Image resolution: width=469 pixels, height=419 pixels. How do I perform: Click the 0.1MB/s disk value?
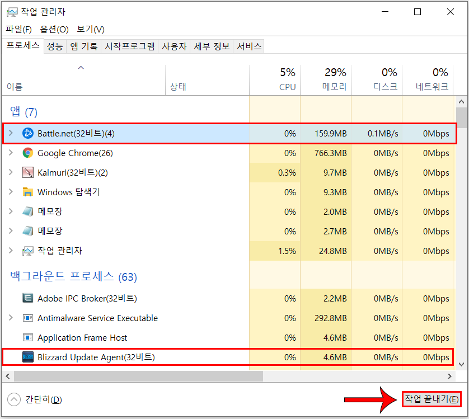coord(383,133)
